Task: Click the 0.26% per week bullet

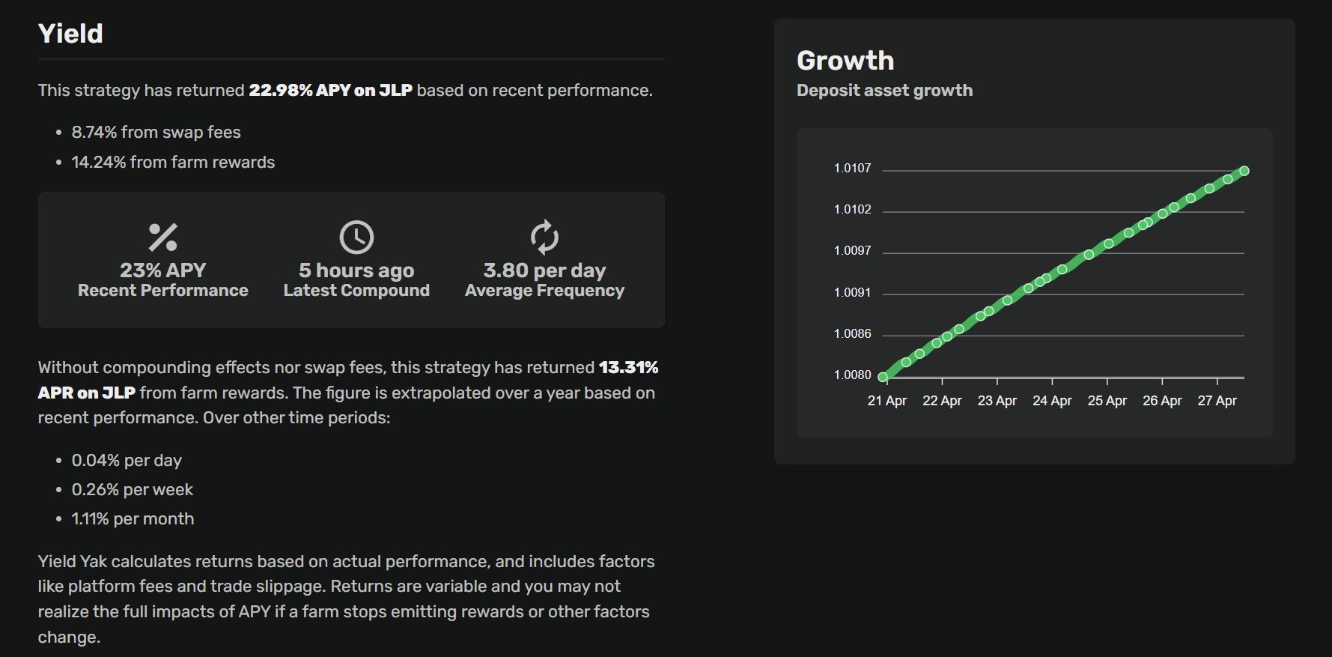Action: click(132, 490)
